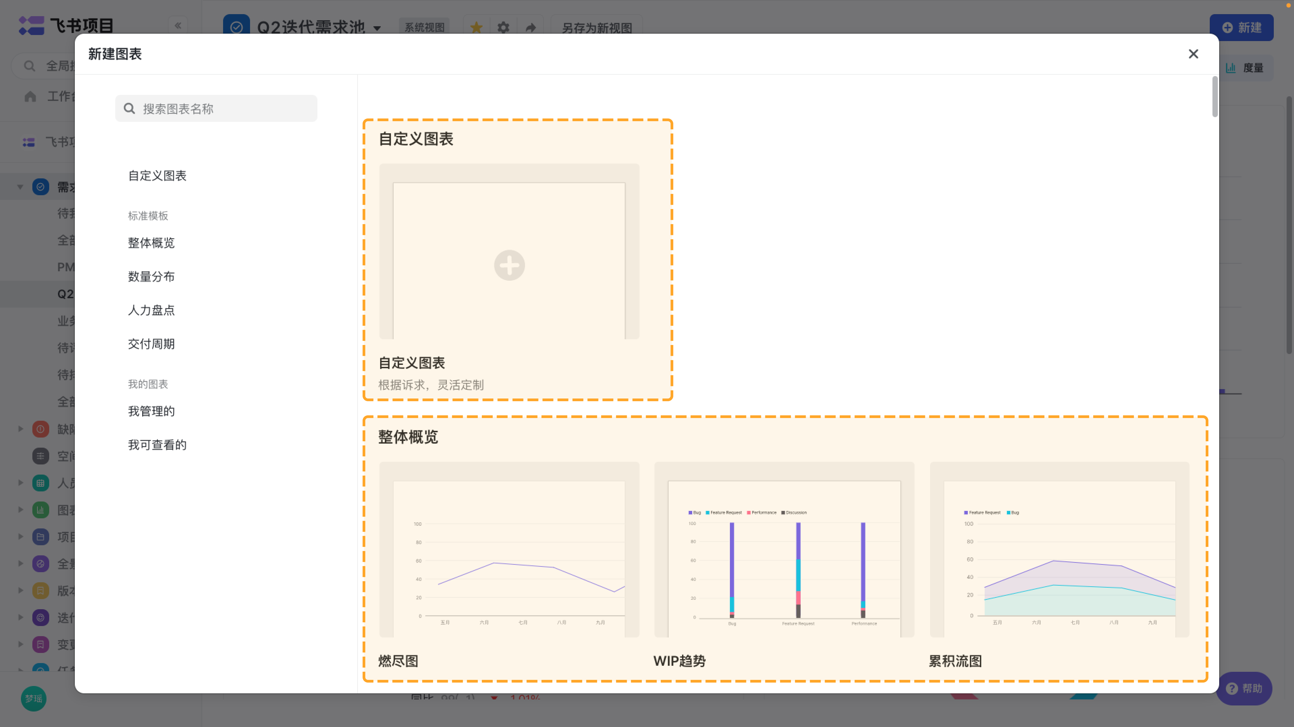Click the Q2迭代需求池 view check icon
The image size is (1294, 727).
pos(236,27)
